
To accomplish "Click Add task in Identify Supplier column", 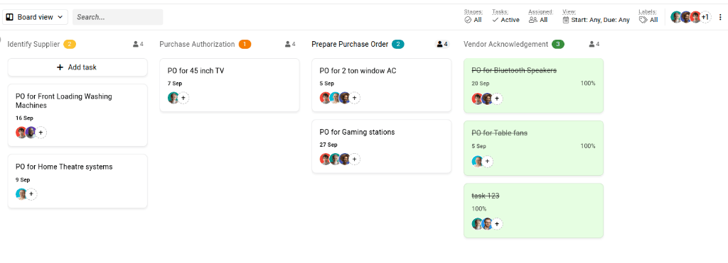I will tap(77, 67).
